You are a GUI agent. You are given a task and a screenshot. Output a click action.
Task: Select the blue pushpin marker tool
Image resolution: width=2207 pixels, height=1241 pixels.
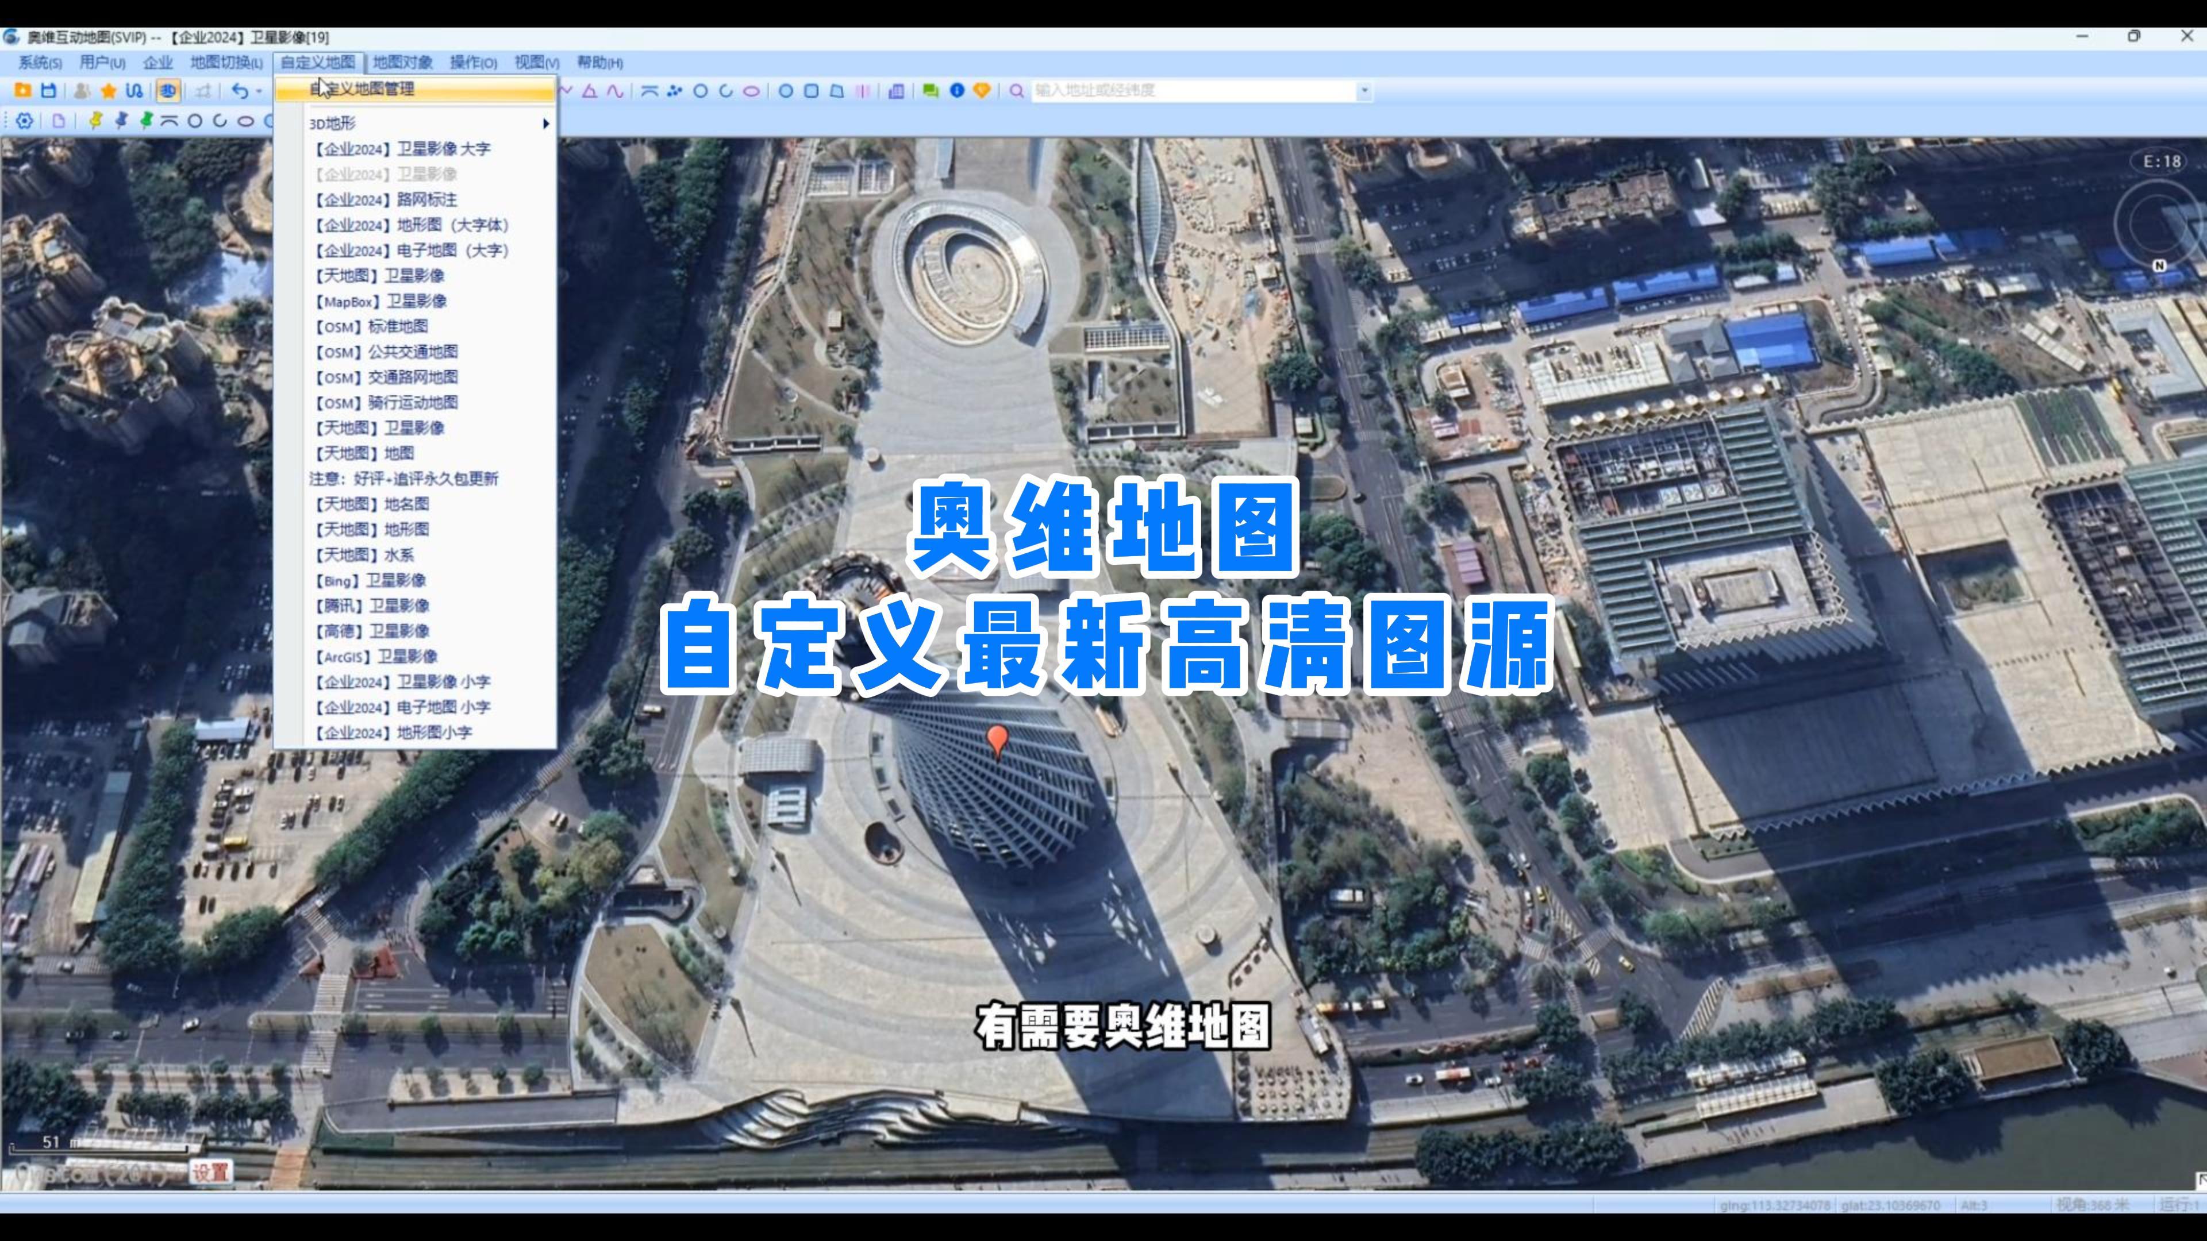click(121, 121)
